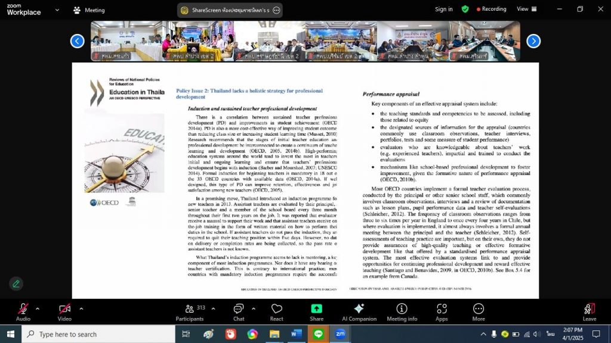Click the Zoom icon on the taskbar

340,334
